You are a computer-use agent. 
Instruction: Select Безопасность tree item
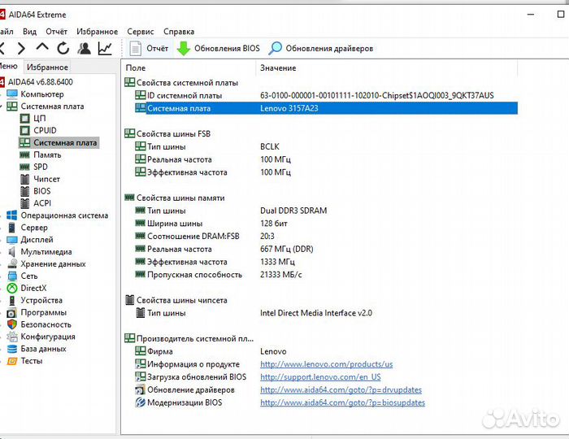(46, 324)
